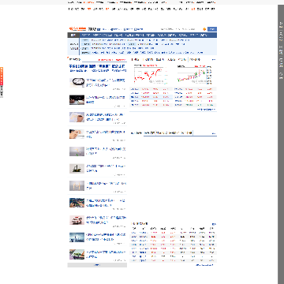The image size is (284, 284).
Task: Click the round orange icon beside the search button
Action: pyautogui.click(x=204, y=29)
